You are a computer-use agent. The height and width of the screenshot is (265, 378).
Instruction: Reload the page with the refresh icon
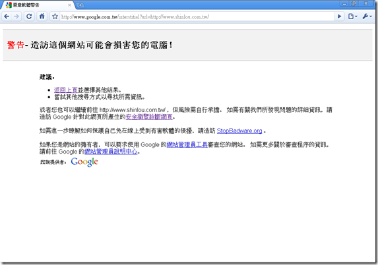(x=29, y=16)
